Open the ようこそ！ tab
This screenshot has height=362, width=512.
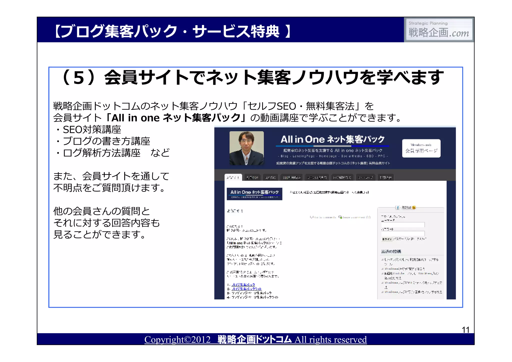233,177
